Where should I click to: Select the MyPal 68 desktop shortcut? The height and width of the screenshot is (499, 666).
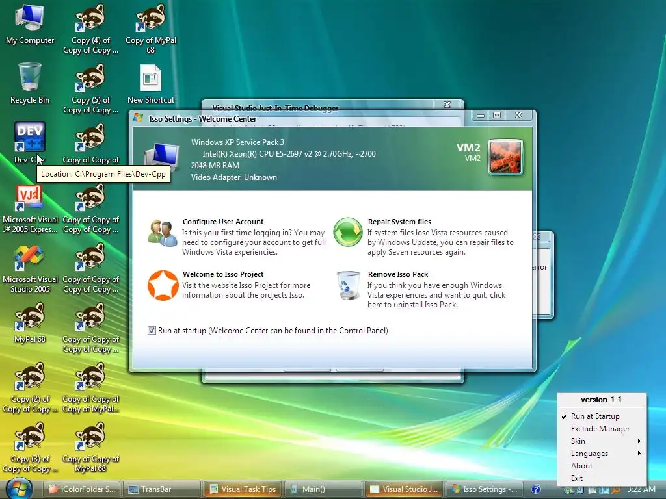click(30, 324)
